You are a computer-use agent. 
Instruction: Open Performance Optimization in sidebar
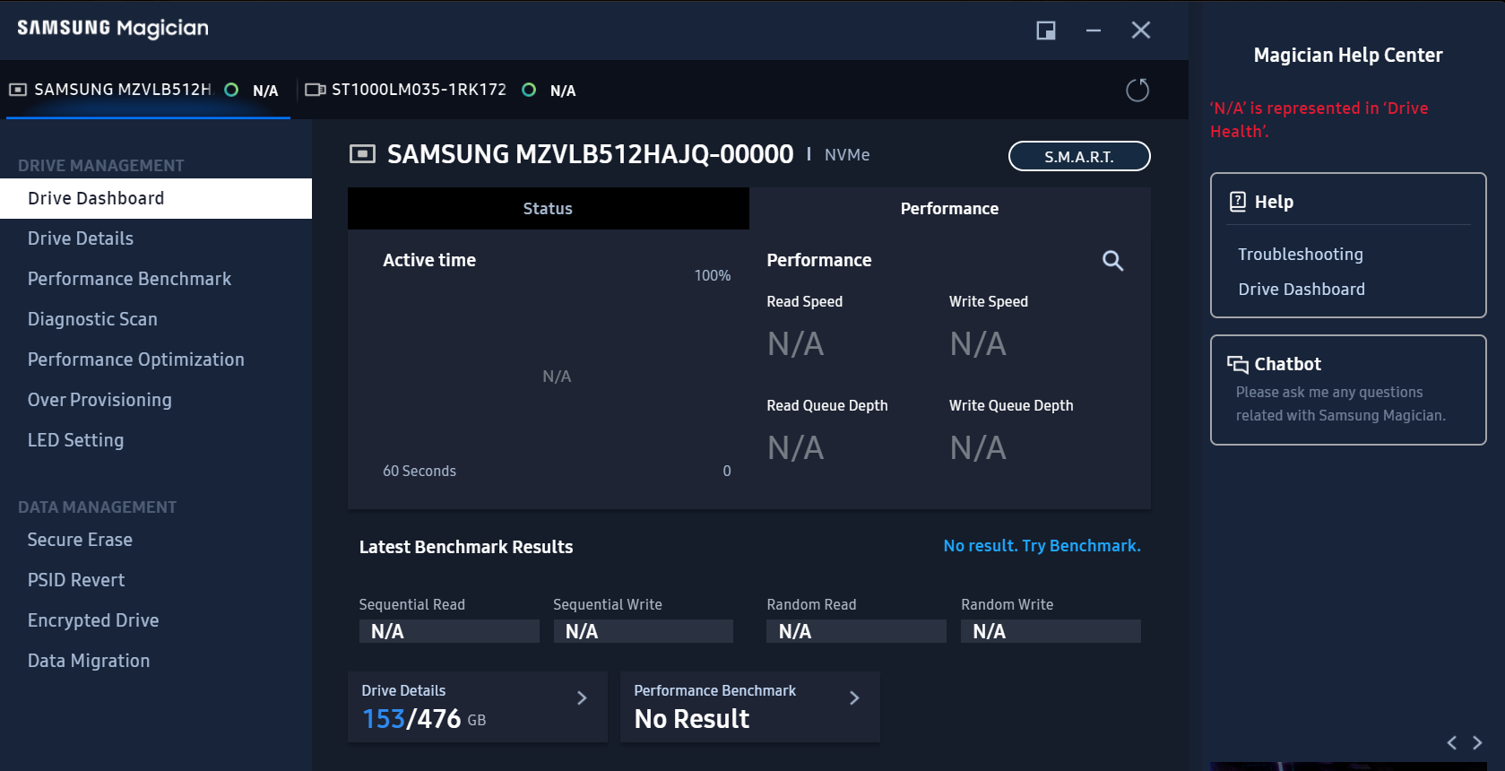pos(156,360)
